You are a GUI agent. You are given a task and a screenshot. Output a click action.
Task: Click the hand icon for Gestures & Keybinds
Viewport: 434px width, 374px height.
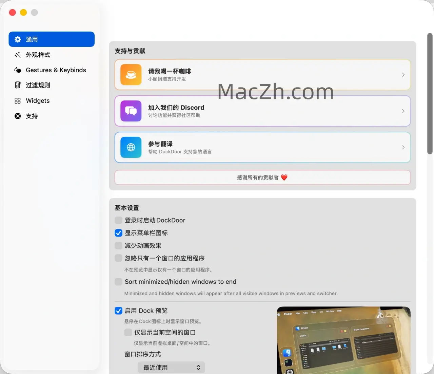[18, 70]
